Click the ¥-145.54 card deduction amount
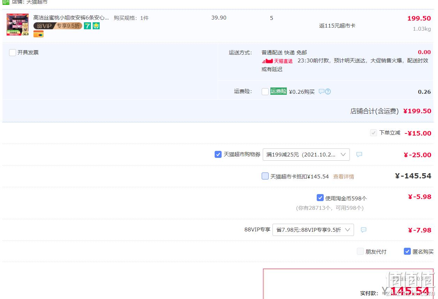Screen dimensions: 438x299 pyautogui.click(x=413, y=176)
